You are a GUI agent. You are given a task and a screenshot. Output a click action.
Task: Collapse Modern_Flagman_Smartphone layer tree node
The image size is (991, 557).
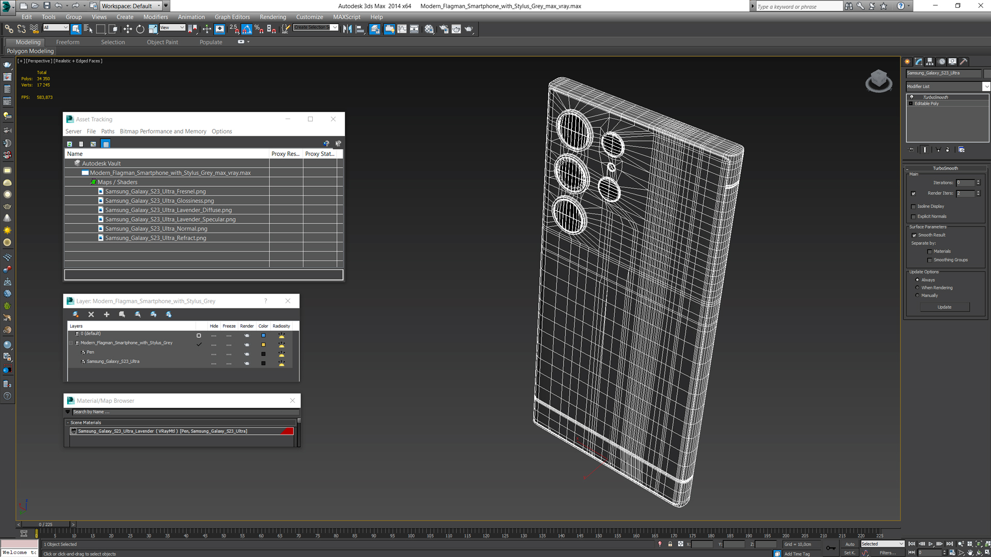click(x=71, y=343)
